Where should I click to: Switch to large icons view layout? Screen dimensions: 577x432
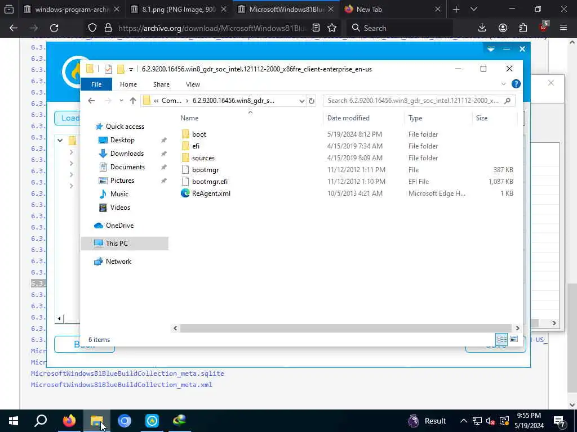pos(514,339)
